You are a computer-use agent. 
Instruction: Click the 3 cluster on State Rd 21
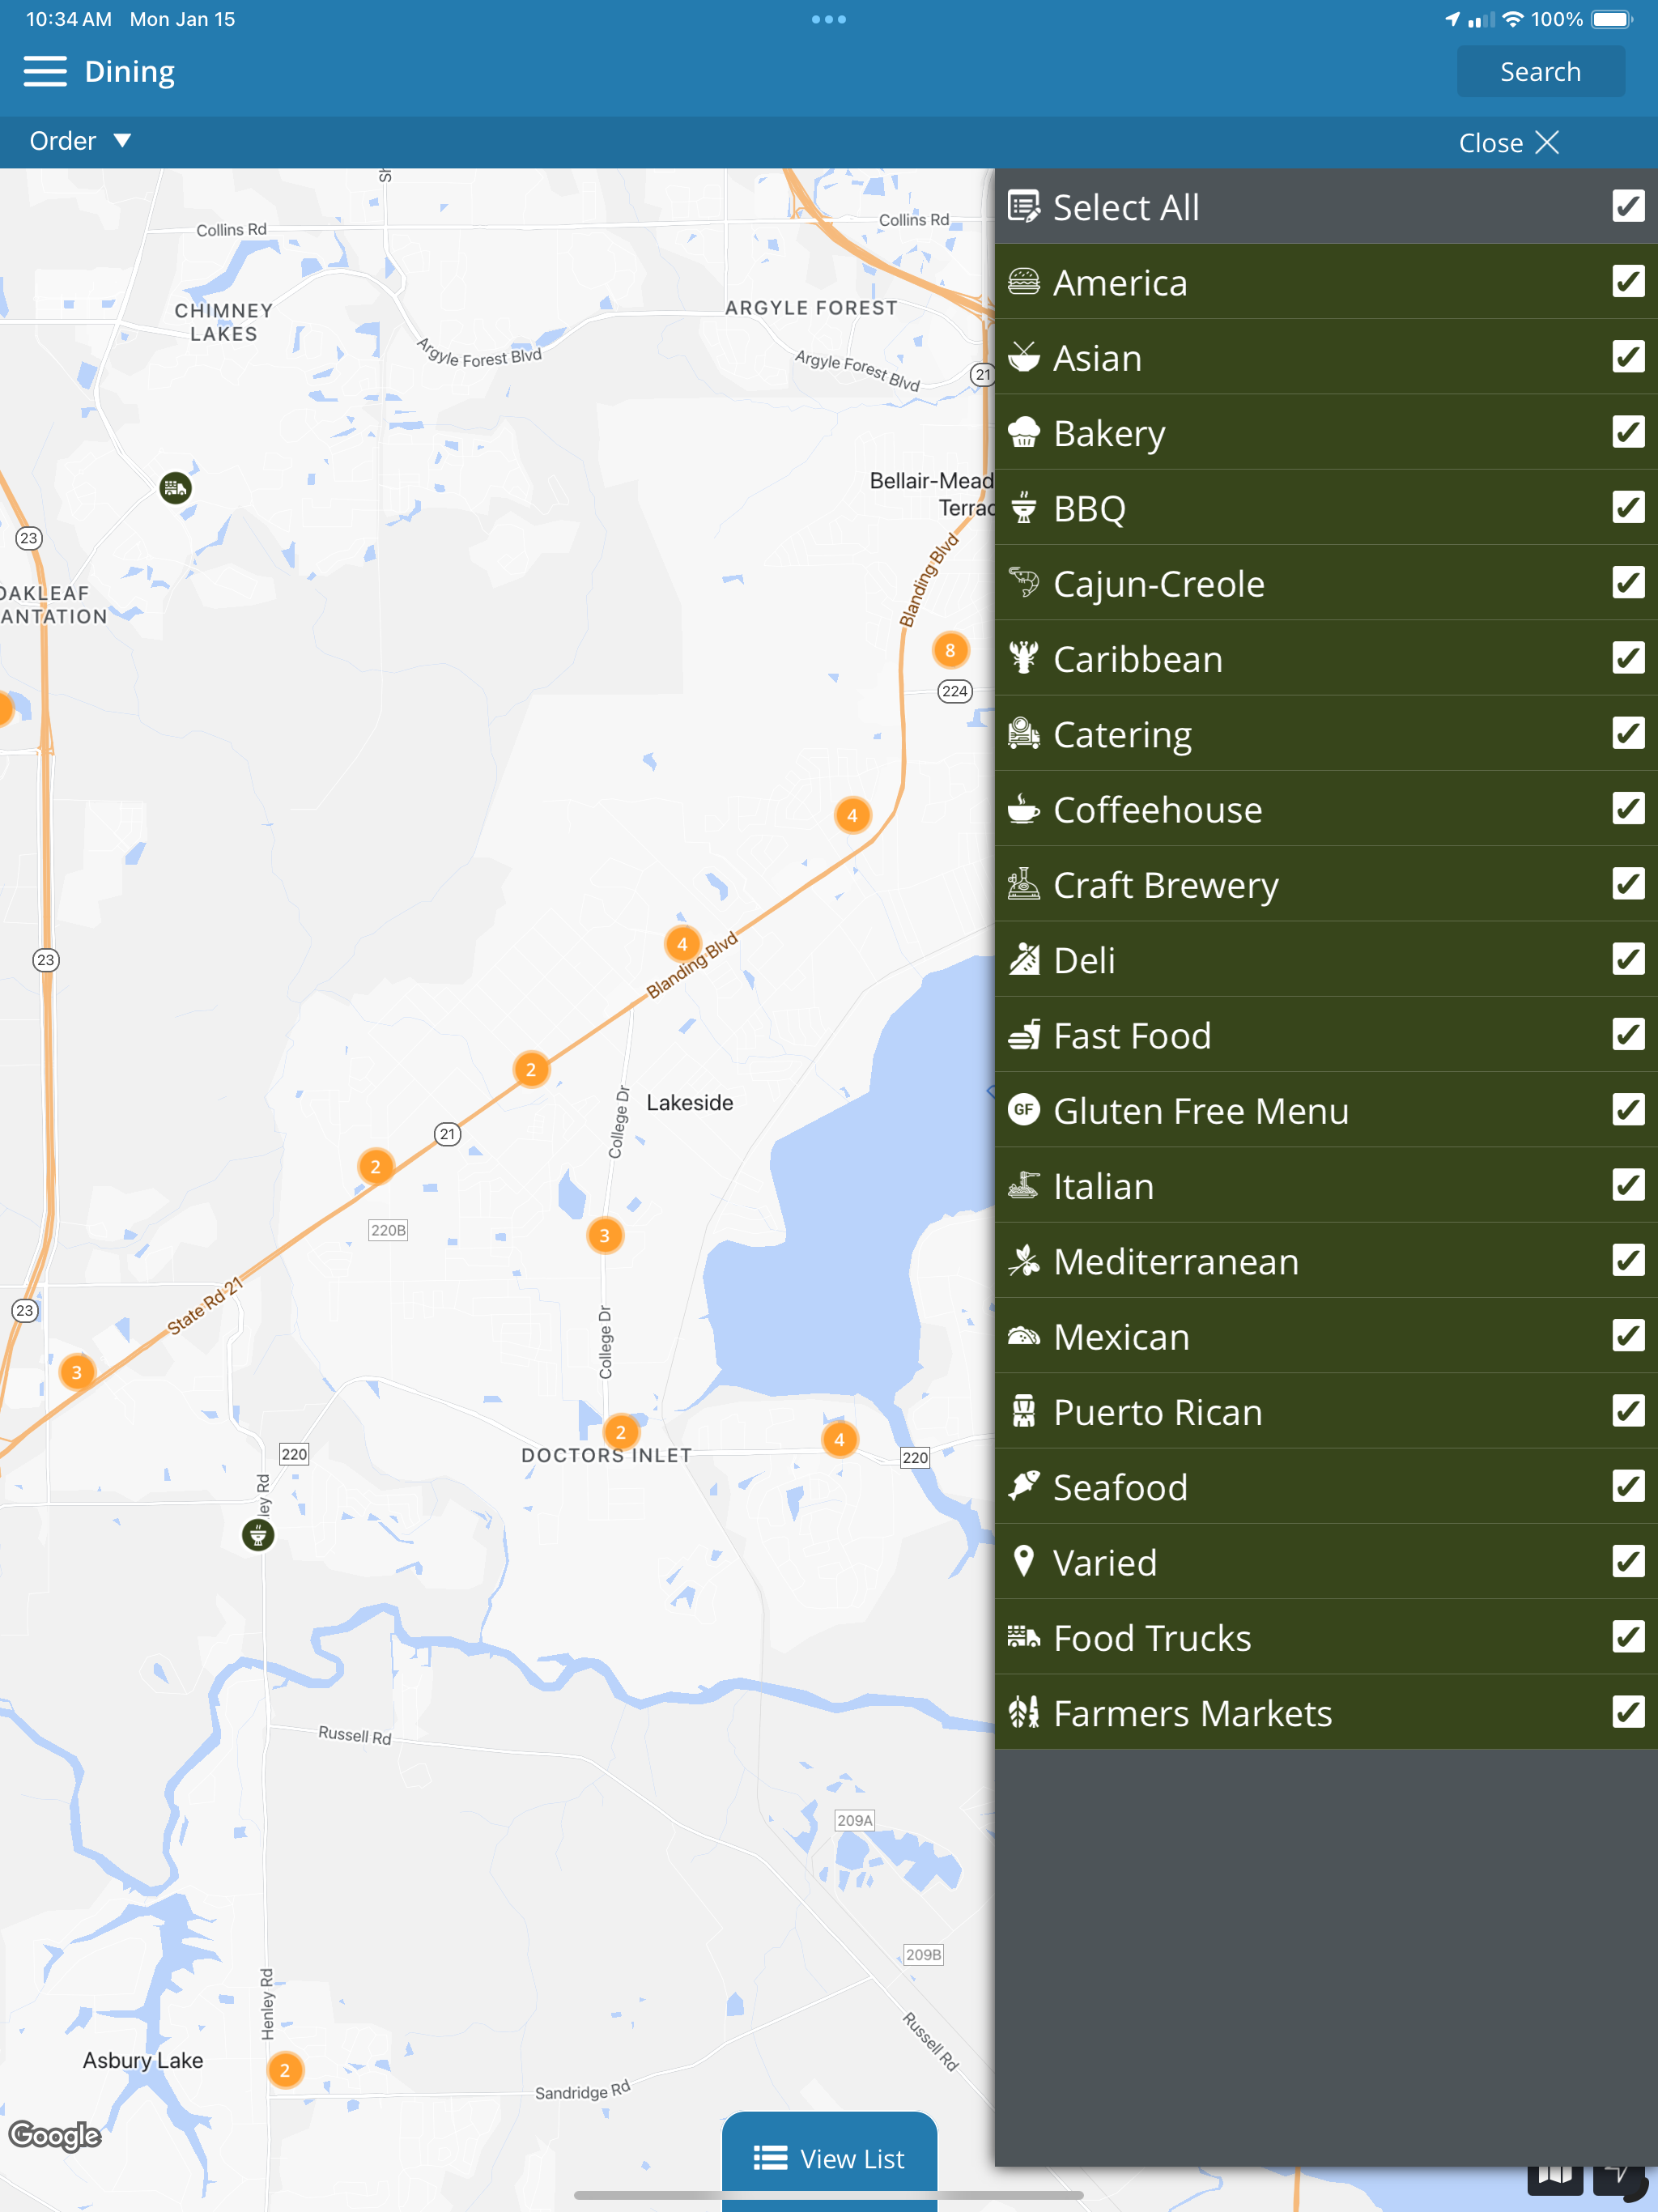click(x=77, y=1372)
